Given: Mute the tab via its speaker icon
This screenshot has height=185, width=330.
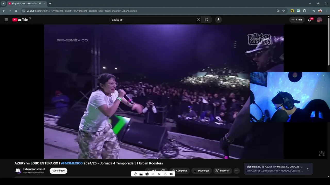Looking at the screenshot, I should pos(40,3).
